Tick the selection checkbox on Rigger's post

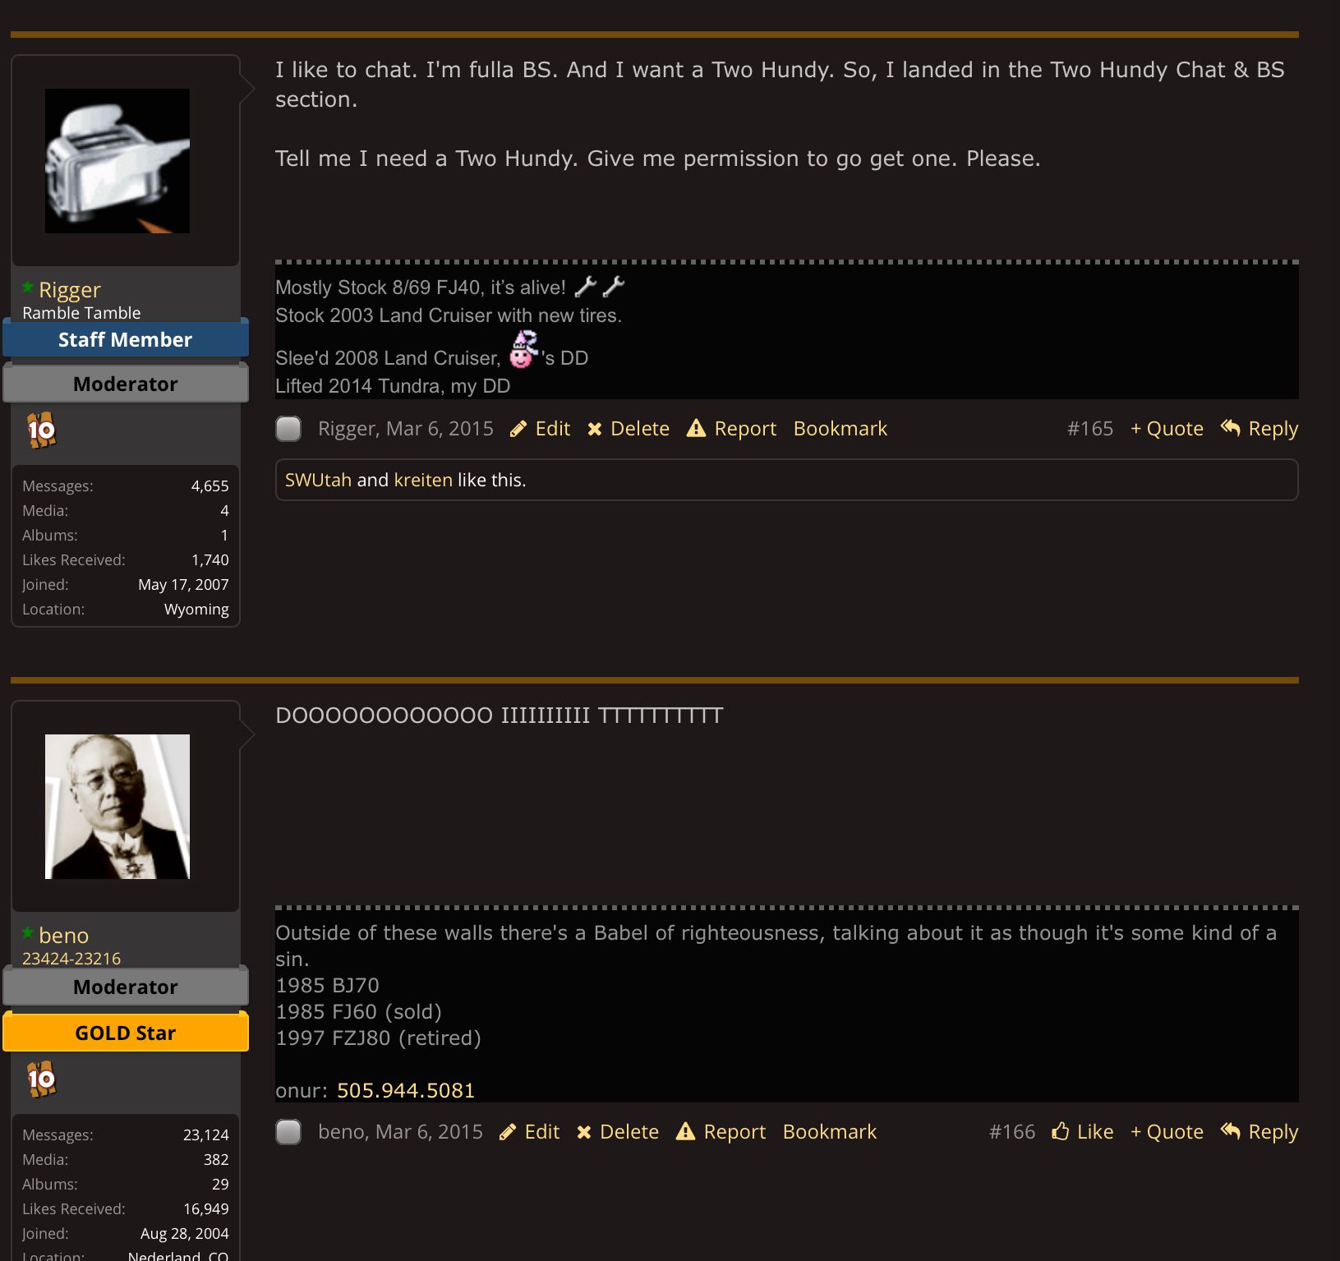point(288,429)
